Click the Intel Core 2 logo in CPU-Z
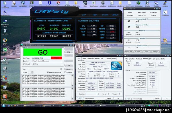 click(x=116, y=66)
